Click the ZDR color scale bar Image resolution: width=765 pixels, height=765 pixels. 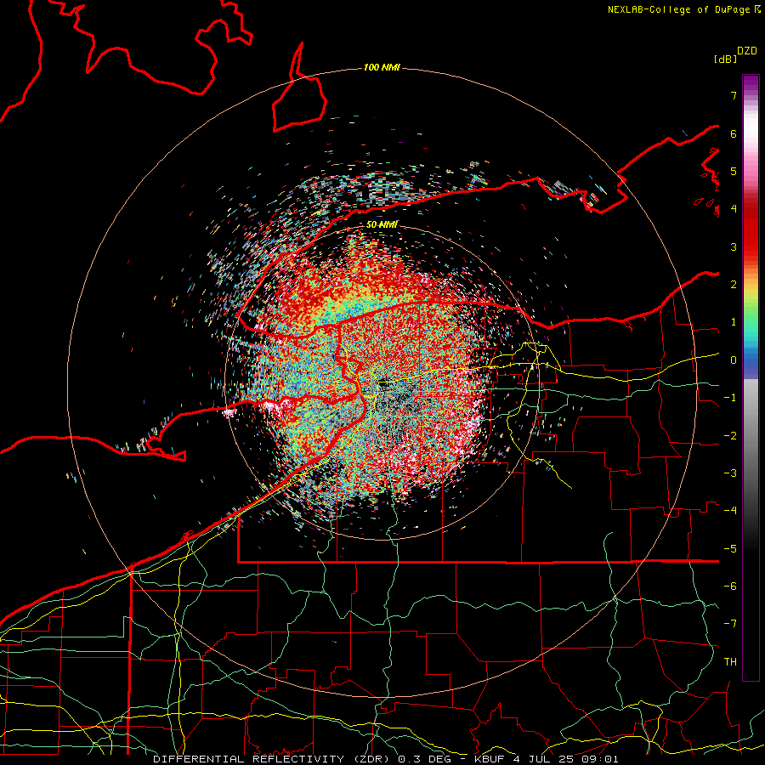[751, 377]
